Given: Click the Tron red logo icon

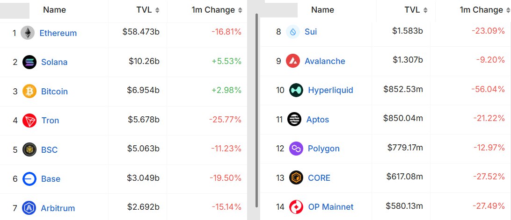Looking at the screenshot, I should click(29, 121).
